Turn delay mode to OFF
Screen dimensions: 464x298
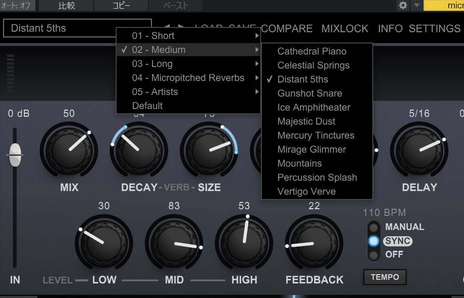coord(373,255)
